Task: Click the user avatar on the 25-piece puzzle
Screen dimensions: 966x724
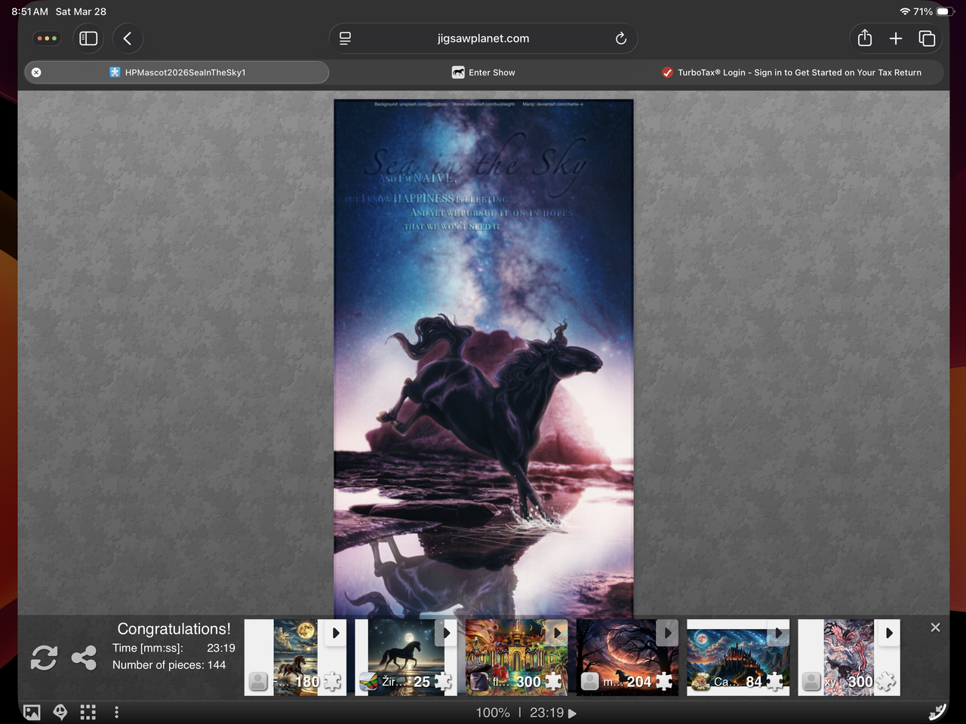Action: (368, 682)
